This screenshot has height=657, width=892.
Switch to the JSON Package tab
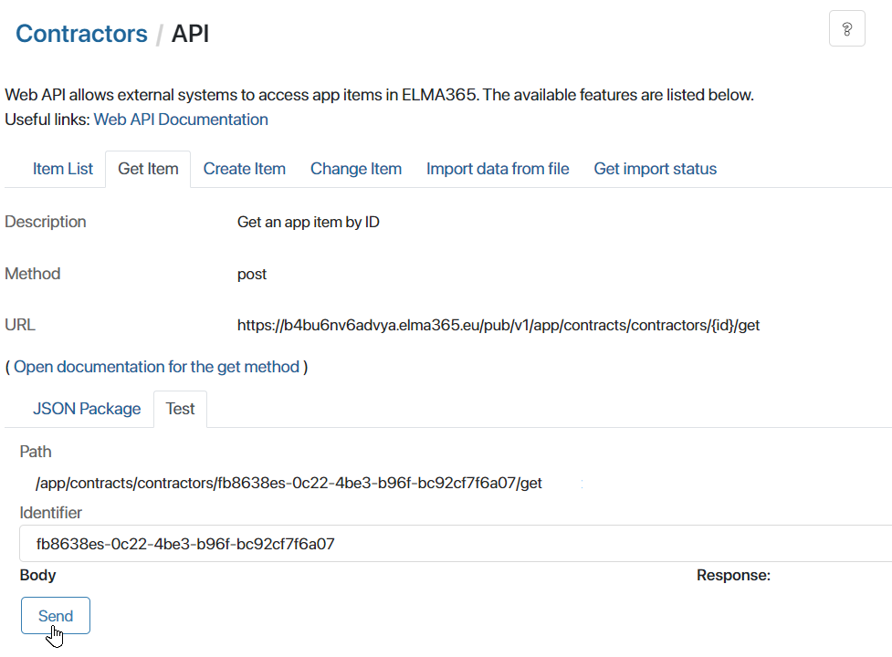point(87,409)
